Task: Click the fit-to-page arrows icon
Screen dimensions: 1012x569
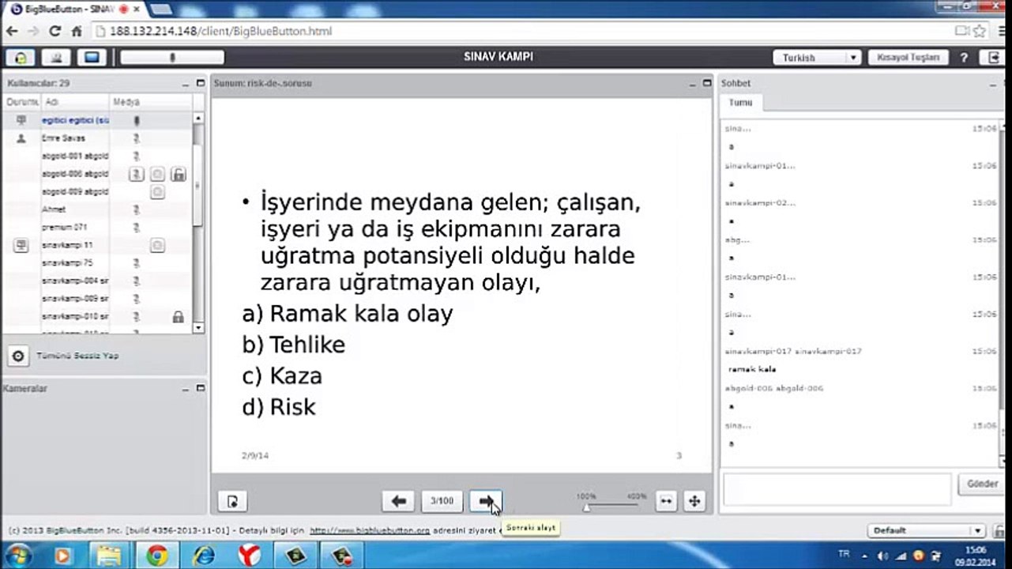Action: pyautogui.click(x=694, y=501)
